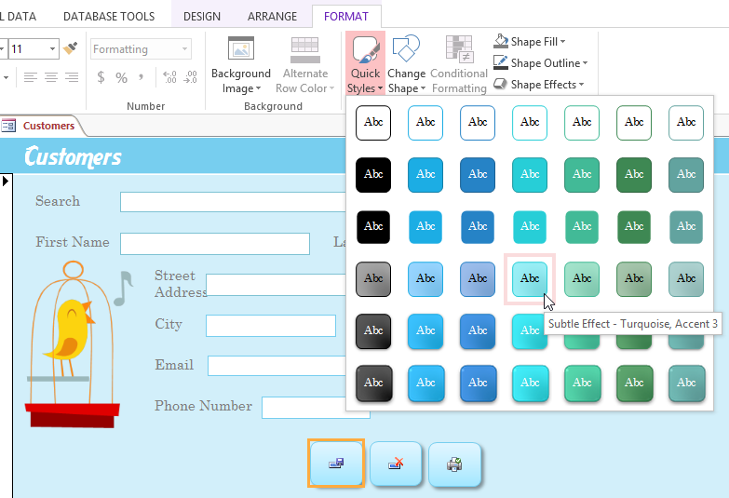Image resolution: width=729 pixels, height=498 pixels.
Task: Click the Search label
Action: point(58,201)
